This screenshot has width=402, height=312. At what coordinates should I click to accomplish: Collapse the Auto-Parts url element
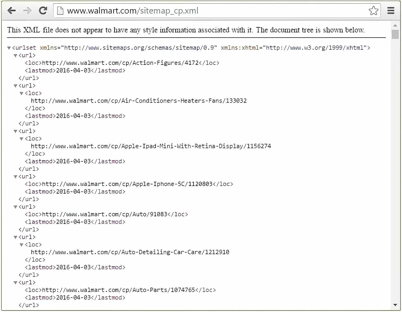click(15, 283)
